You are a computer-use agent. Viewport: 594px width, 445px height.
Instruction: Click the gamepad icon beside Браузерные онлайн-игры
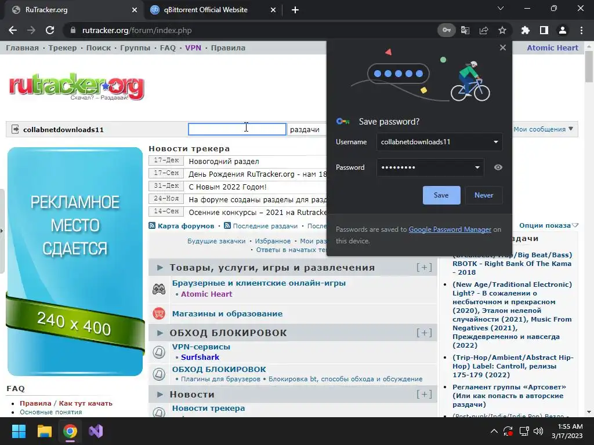159,289
